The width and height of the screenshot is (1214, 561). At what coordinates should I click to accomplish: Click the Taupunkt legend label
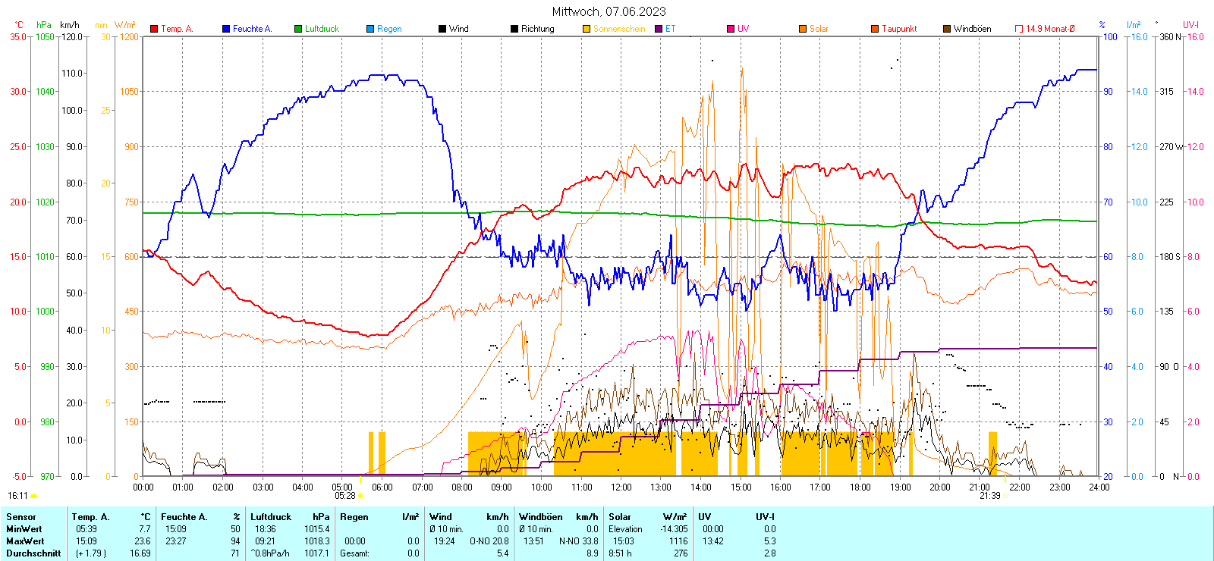[x=899, y=29]
